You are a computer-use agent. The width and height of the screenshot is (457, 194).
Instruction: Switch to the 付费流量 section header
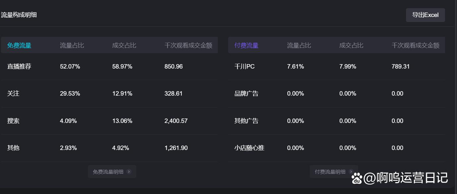[246, 45]
